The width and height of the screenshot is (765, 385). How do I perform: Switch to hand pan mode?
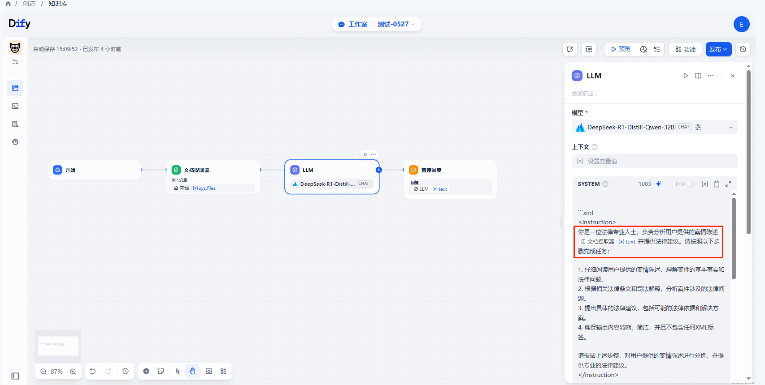click(x=192, y=371)
